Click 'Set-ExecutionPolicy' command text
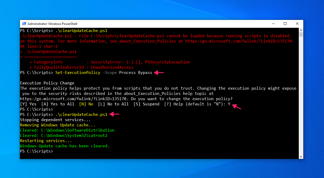 tap(78, 73)
